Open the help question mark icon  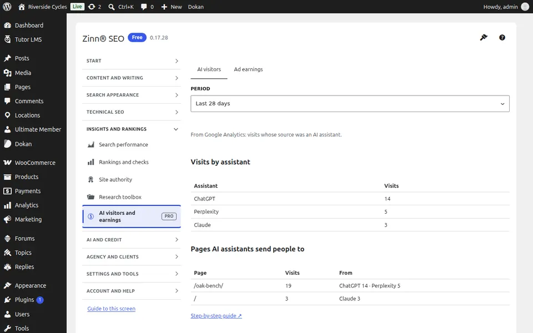(502, 38)
